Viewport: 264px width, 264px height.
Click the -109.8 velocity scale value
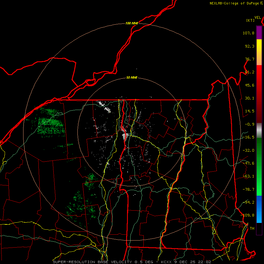click(247, 215)
